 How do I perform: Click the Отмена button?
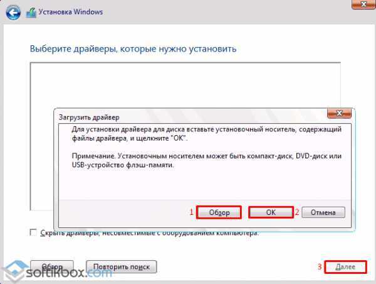323,212
